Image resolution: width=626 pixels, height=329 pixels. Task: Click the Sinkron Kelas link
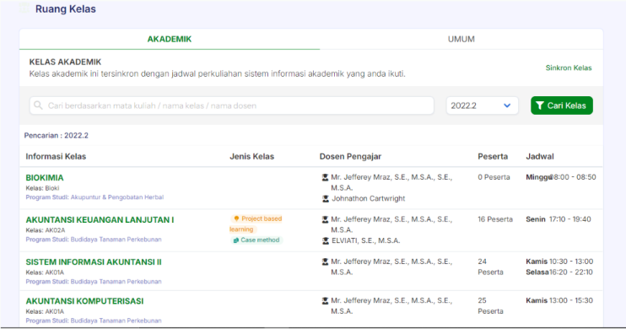point(569,67)
